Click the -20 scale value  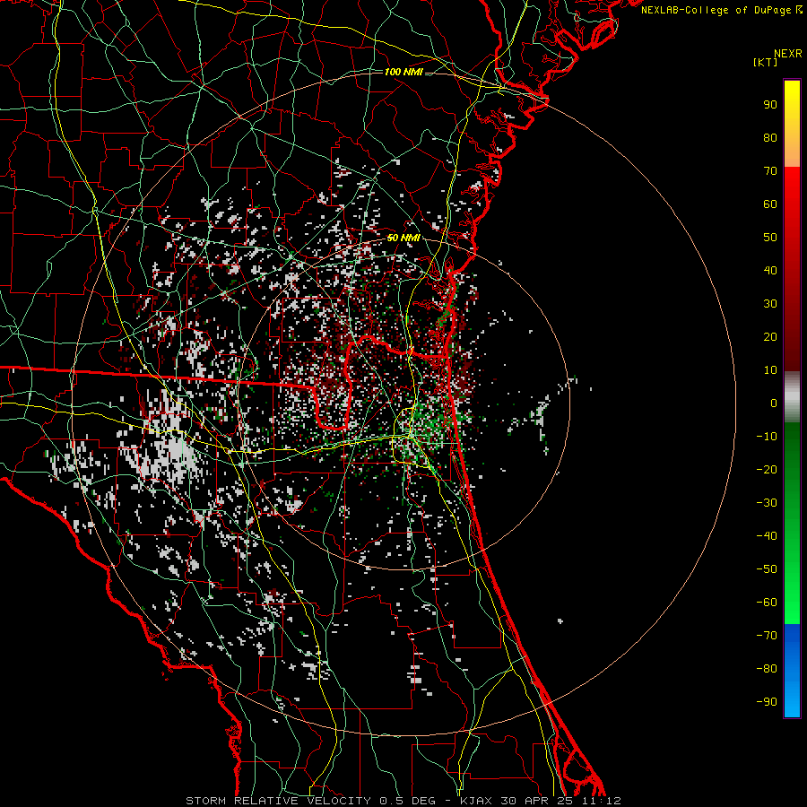(x=767, y=469)
